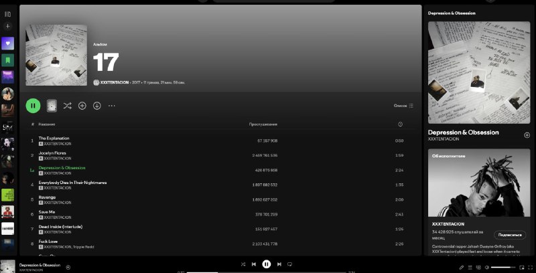536x273 pixels.
Task: Open the Liked Songs purple heart playlist
Action: click(x=8, y=43)
